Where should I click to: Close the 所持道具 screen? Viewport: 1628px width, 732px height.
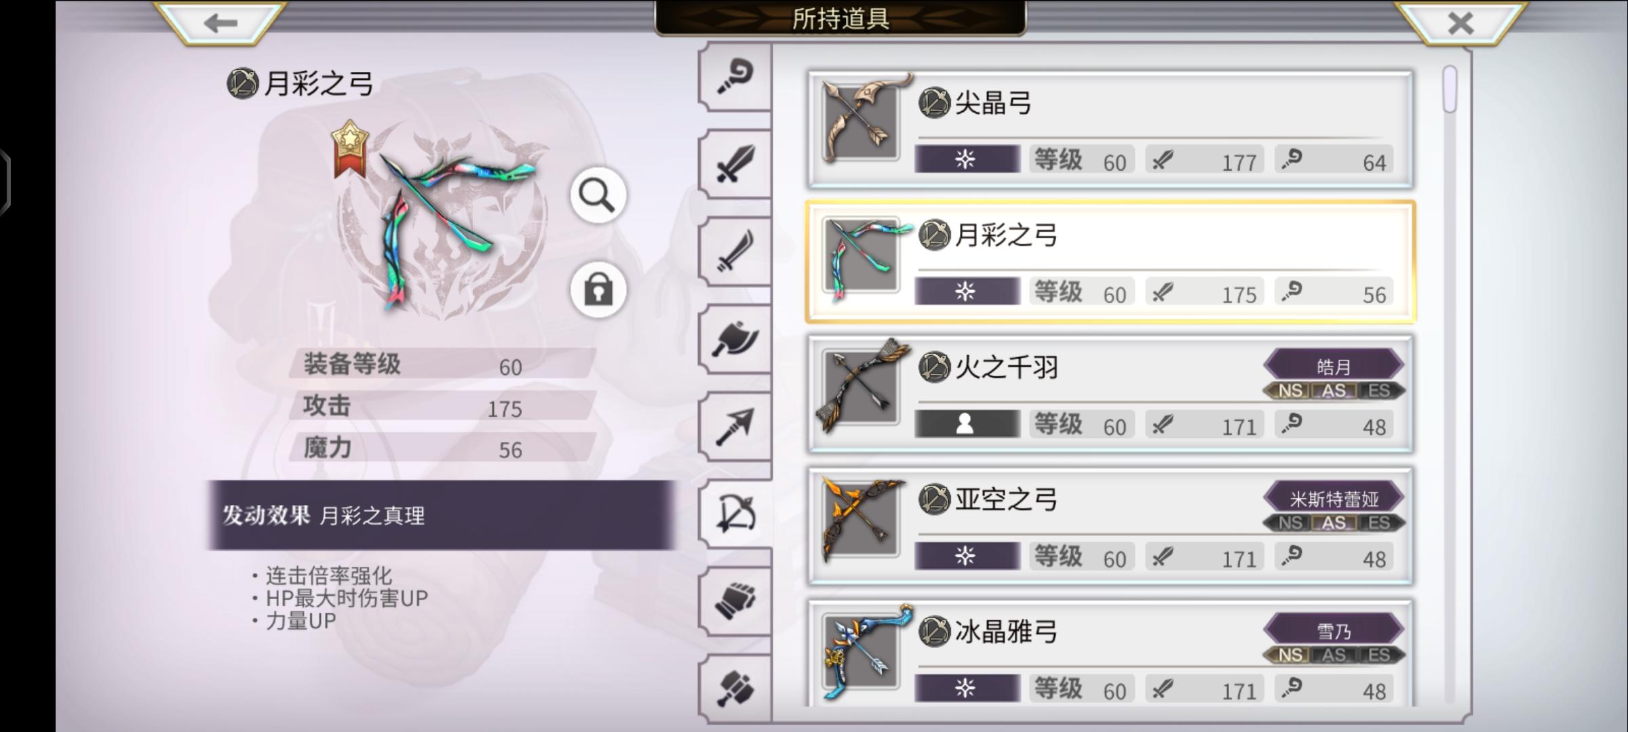pos(1459,23)
